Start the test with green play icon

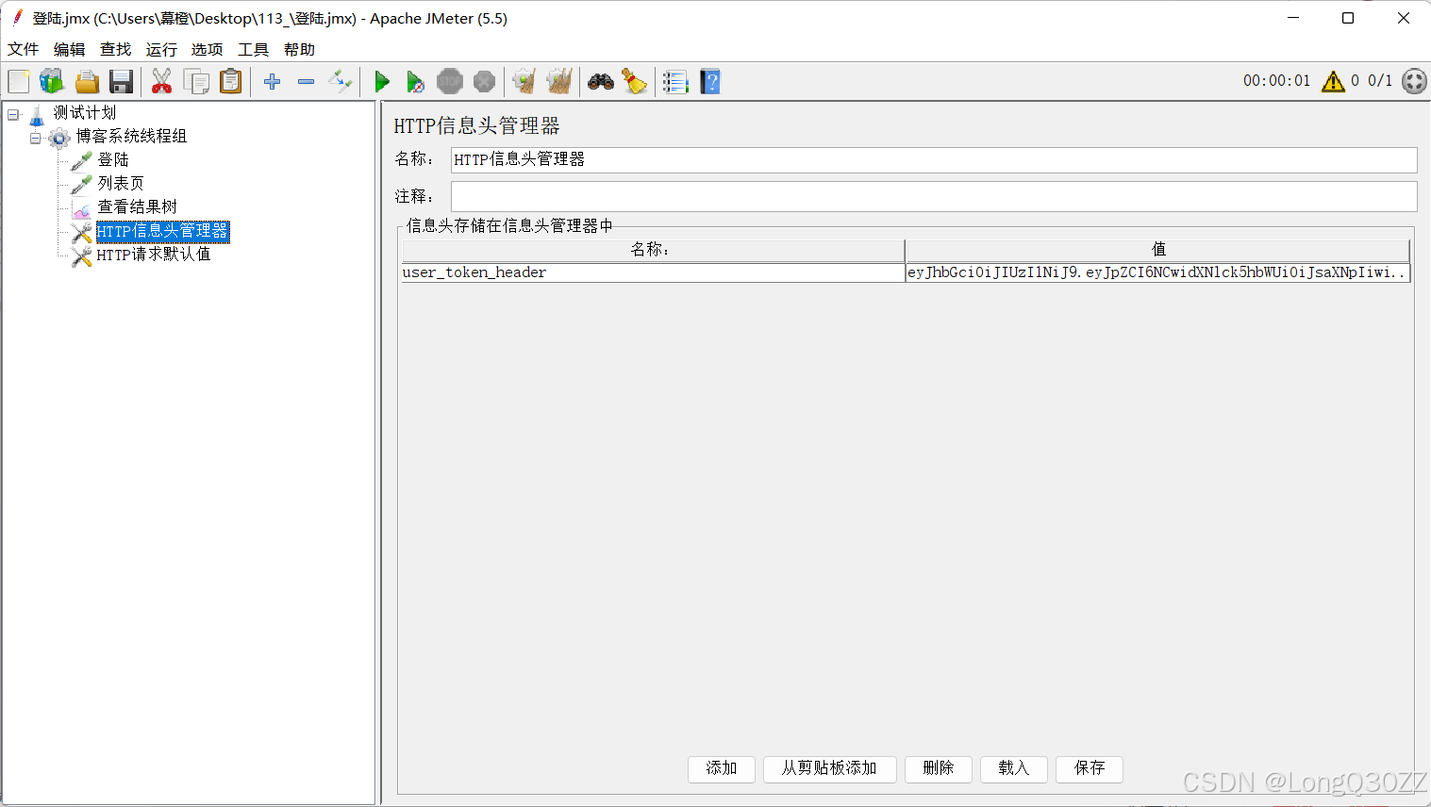pos(382,82)
